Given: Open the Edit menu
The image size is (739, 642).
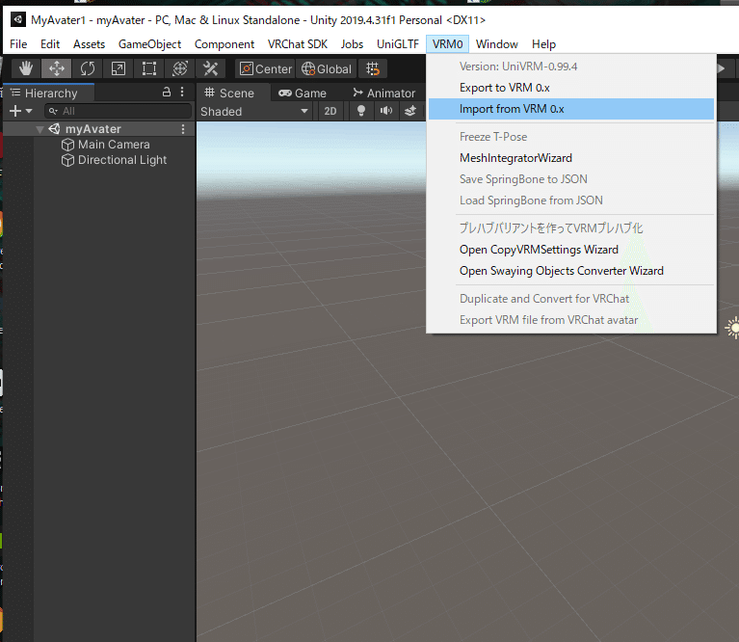Looking at the screenshot, I should tap(50, 43).
